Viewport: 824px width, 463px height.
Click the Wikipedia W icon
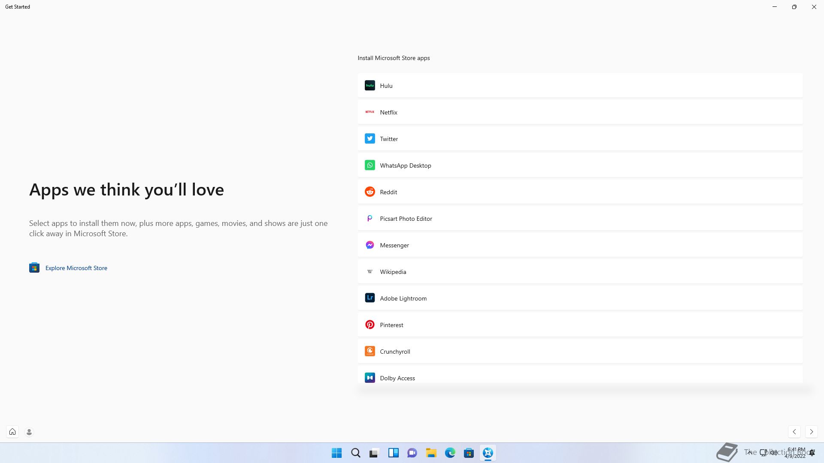tap(370, 271)
